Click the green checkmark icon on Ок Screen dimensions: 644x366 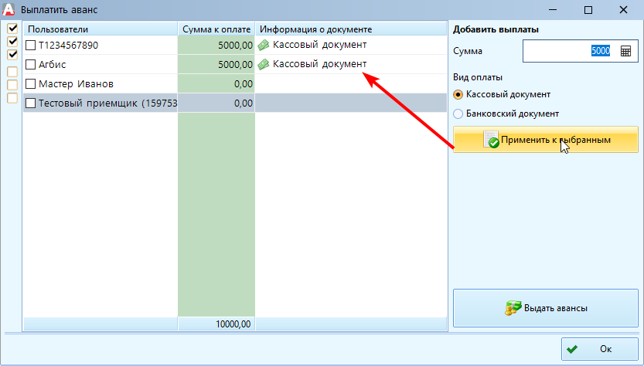point(571,350)
